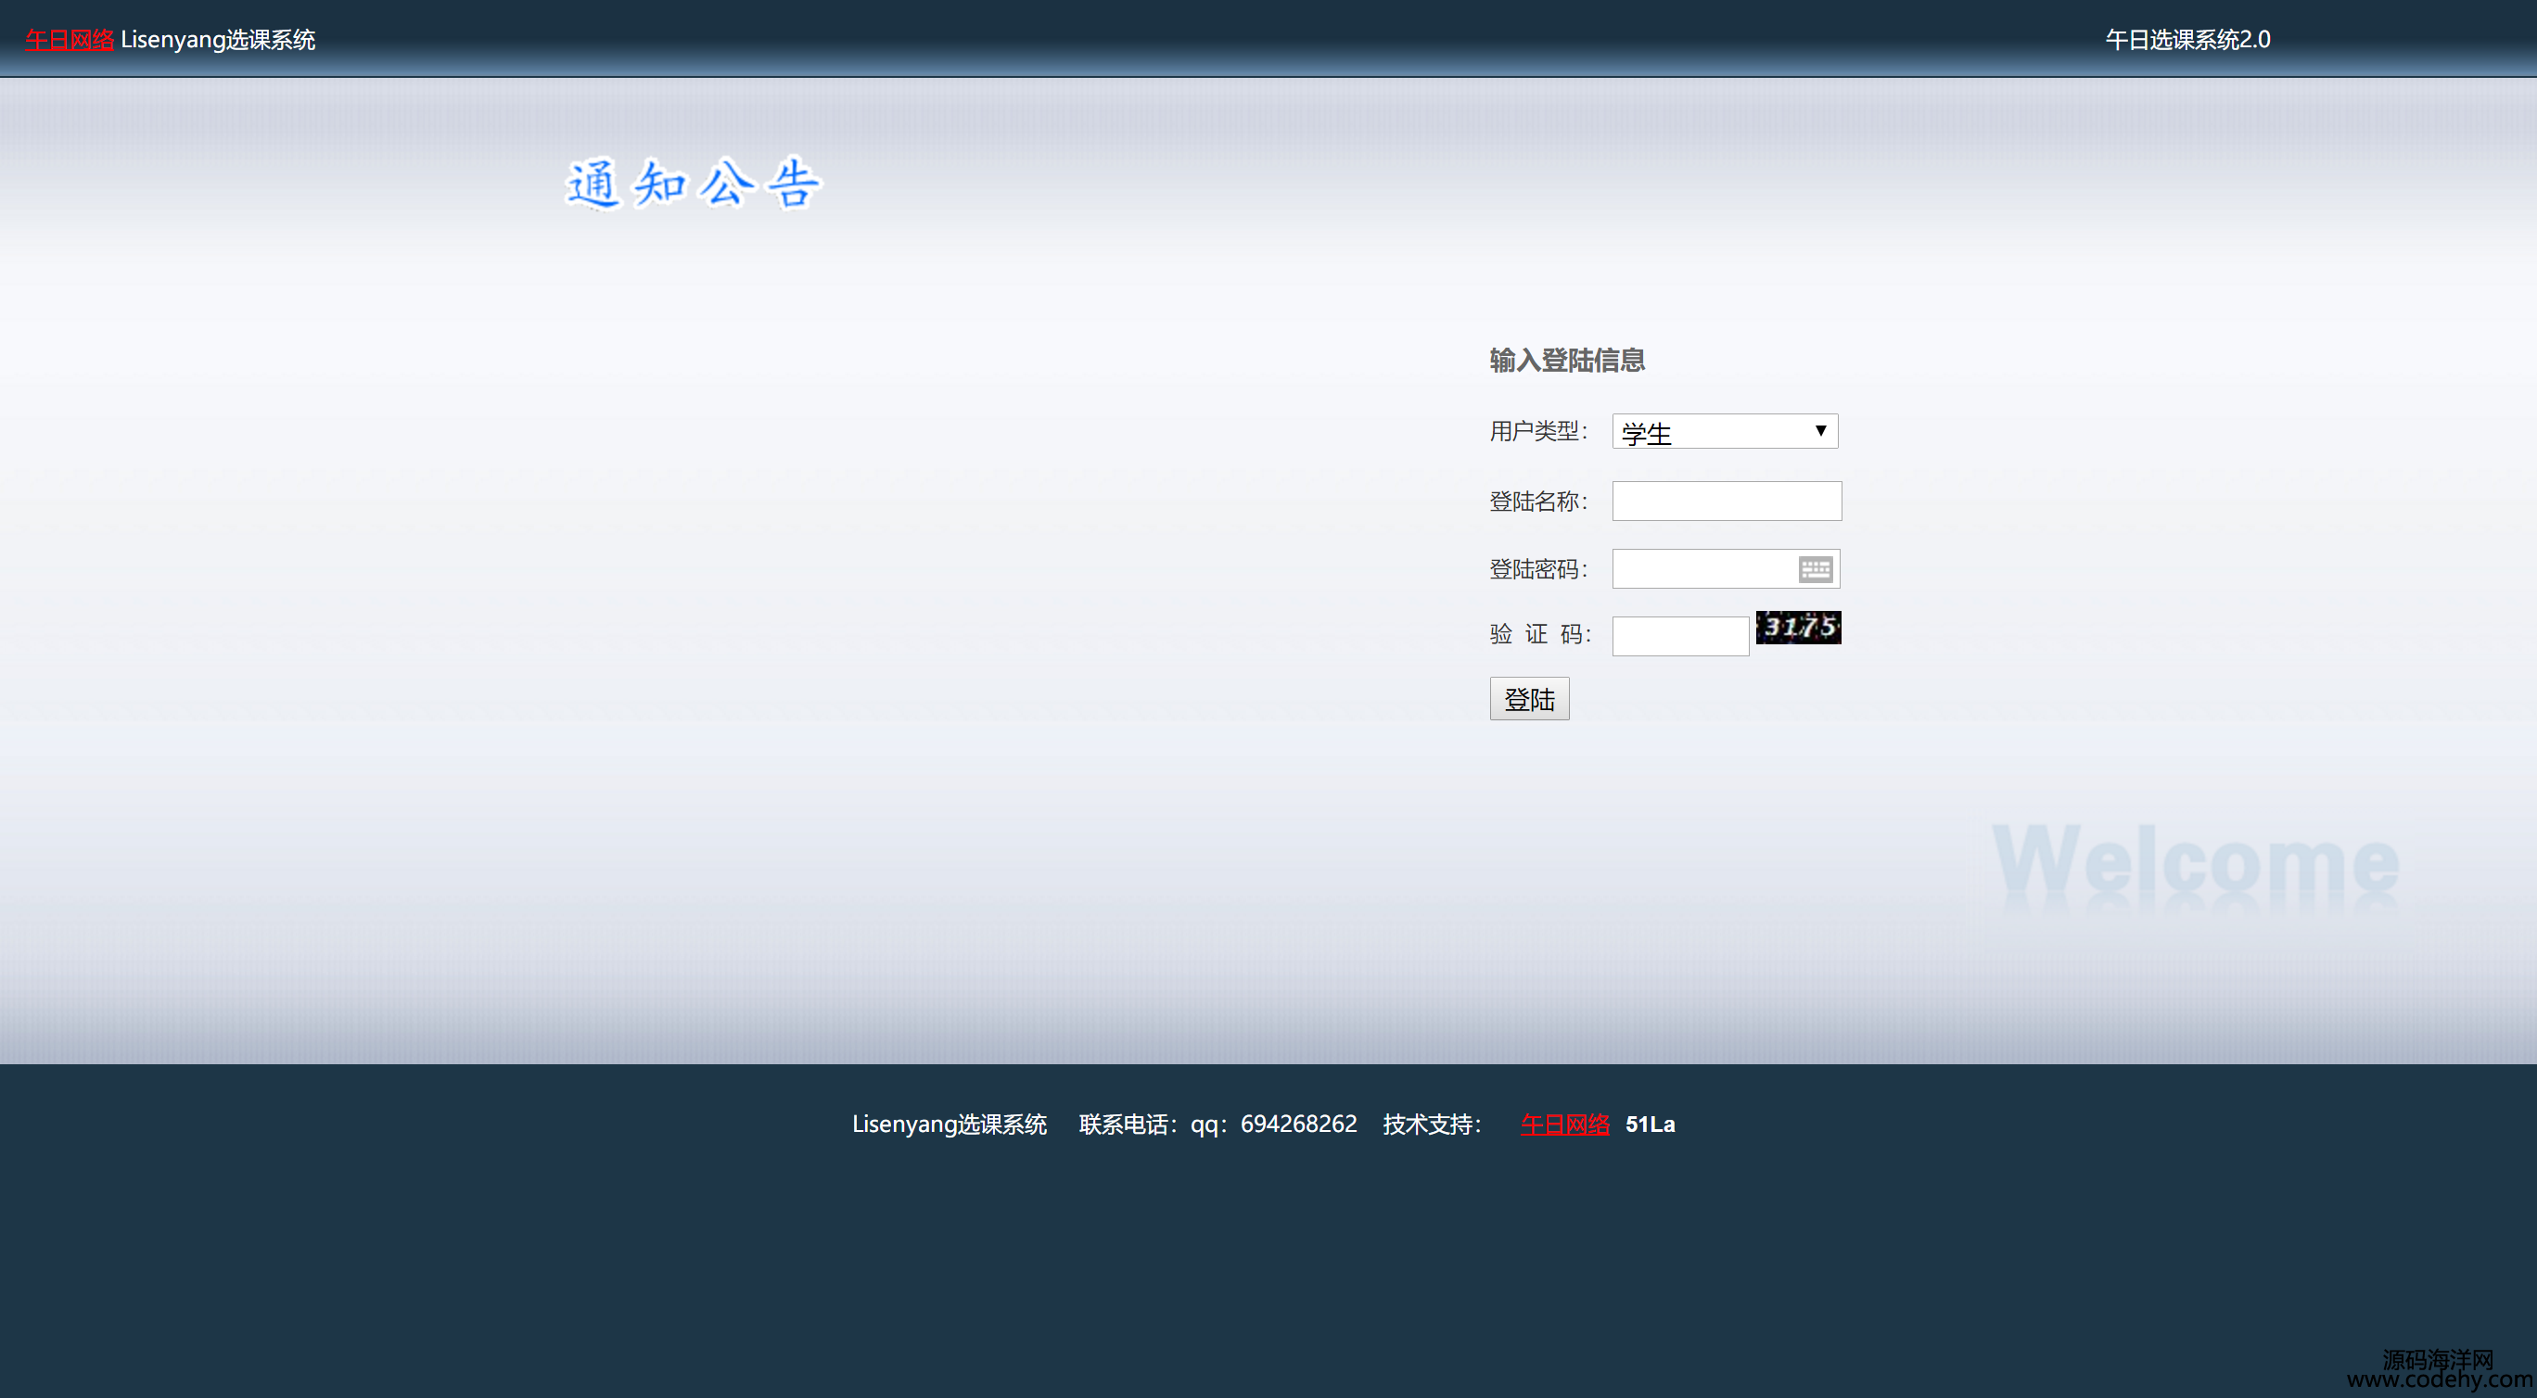This screenshot has height=1398, width=2537.
Task: Click the 午日选课系统2.0 header text
Action: pyautogui.click(x=2186, y=41)
